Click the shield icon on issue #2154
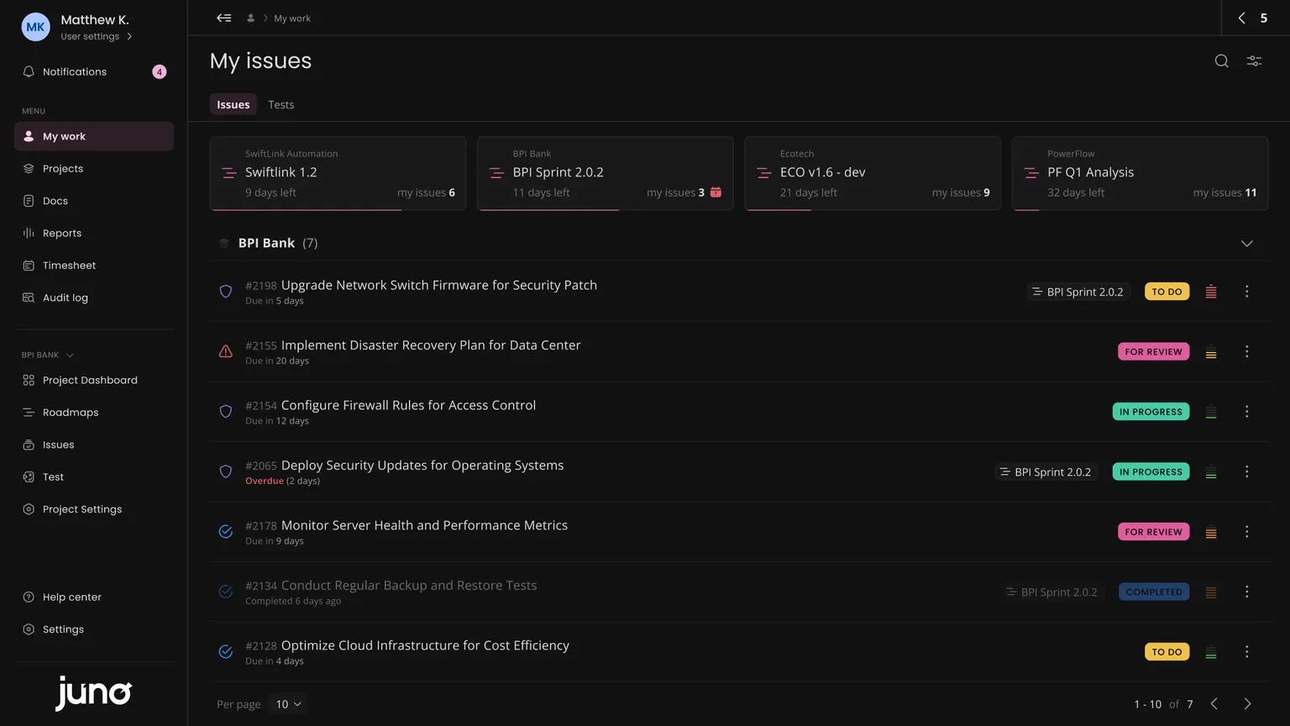Screen dimensions: 1290x726 [x=225, y=412]
